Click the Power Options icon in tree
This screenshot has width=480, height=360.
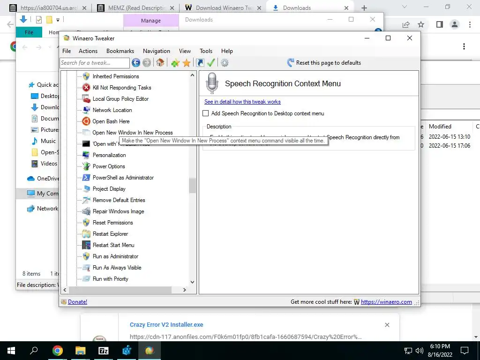[86, 166]
